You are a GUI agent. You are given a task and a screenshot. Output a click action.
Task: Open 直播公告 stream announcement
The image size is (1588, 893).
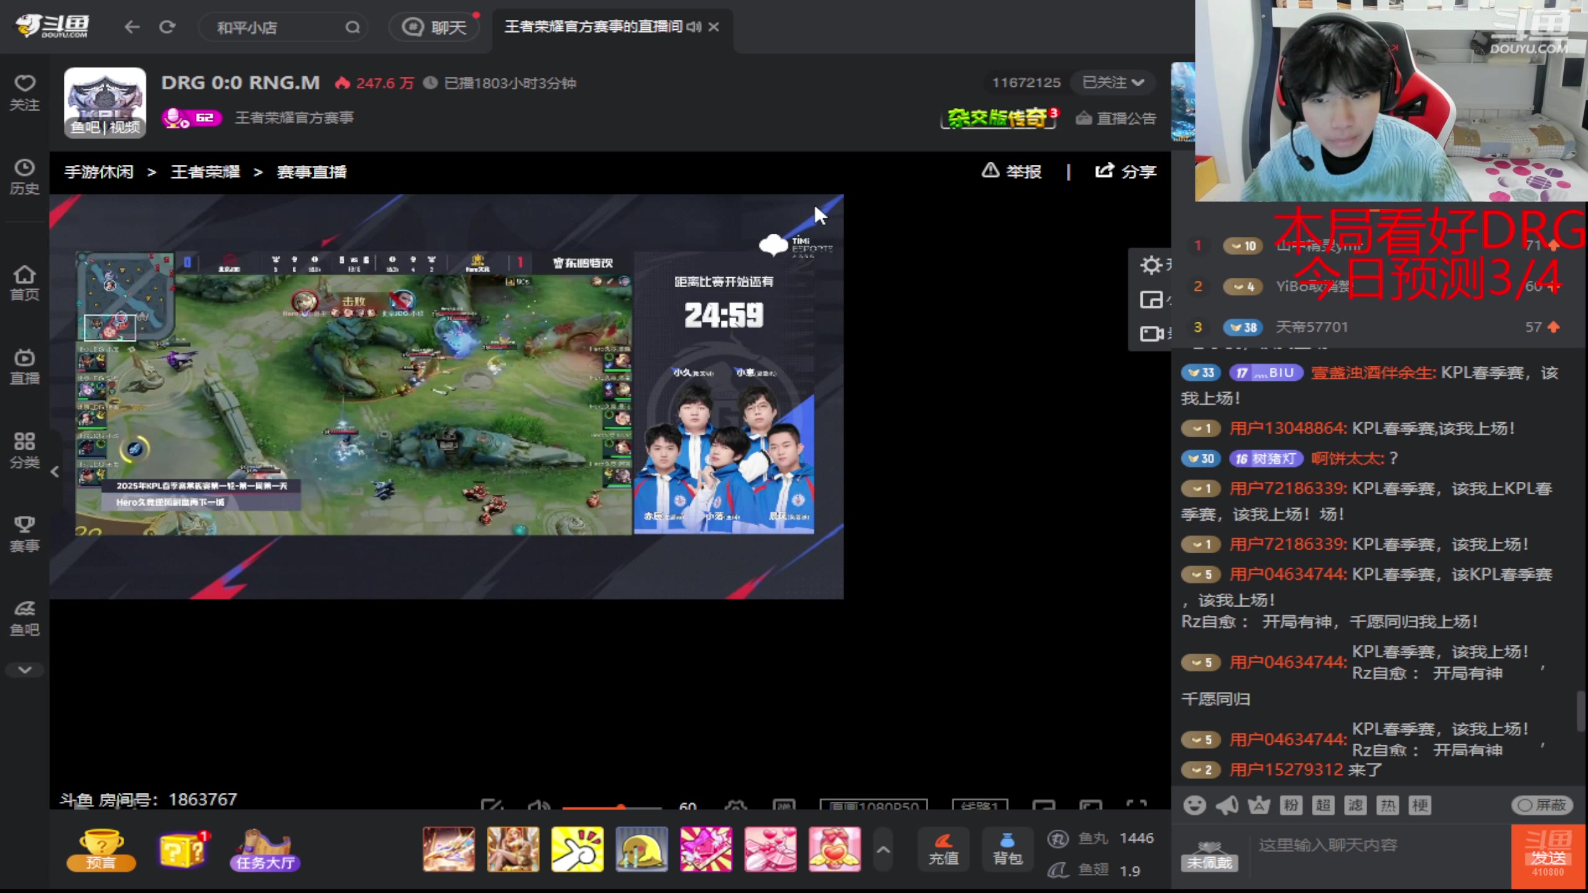1117,118
